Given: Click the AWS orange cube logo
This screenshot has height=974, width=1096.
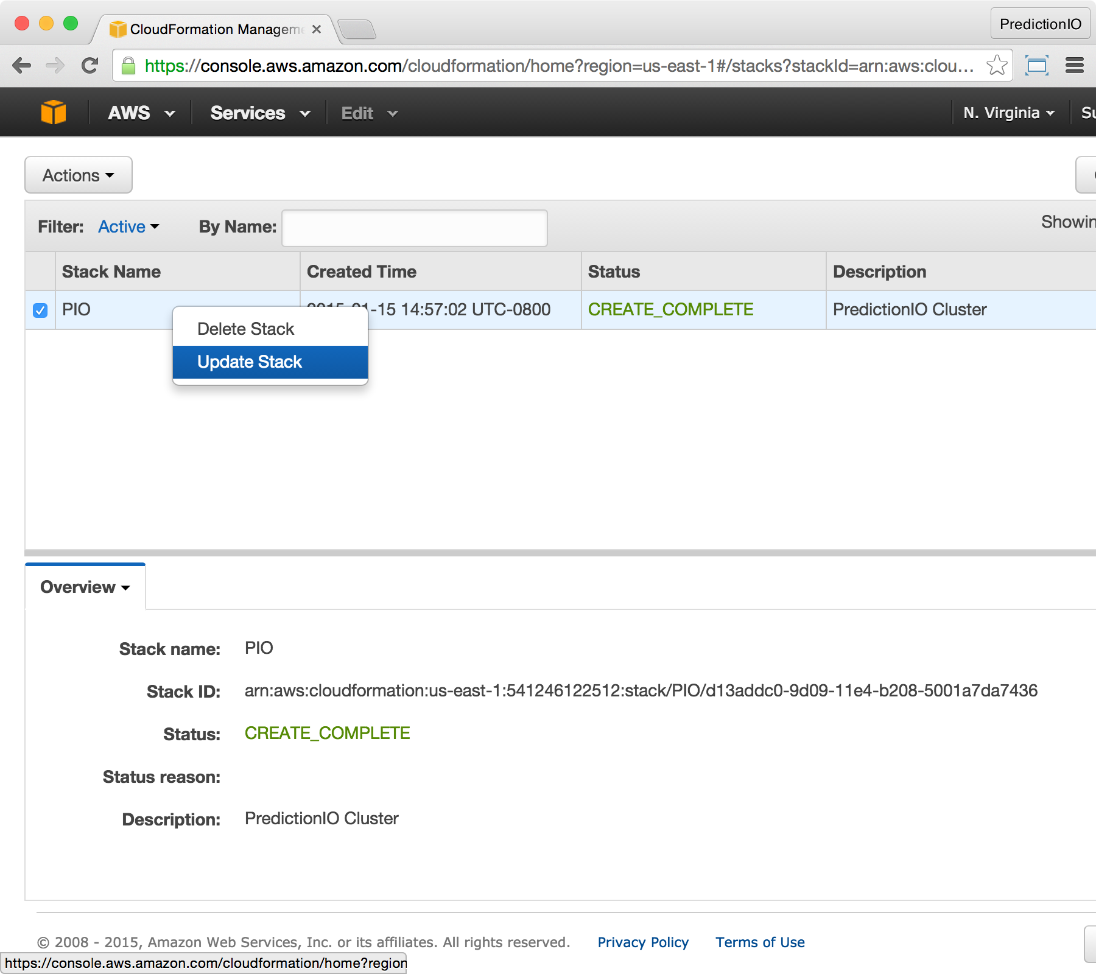Looking at the screenshot, I should click(x=54, y=113).
